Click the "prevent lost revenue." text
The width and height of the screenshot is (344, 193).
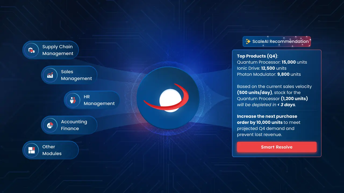coord(259,135)
